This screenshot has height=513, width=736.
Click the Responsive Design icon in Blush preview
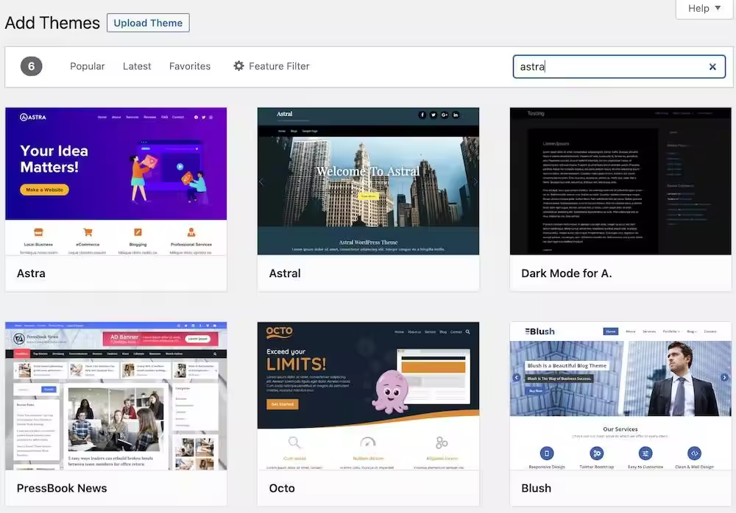[546, 453]
